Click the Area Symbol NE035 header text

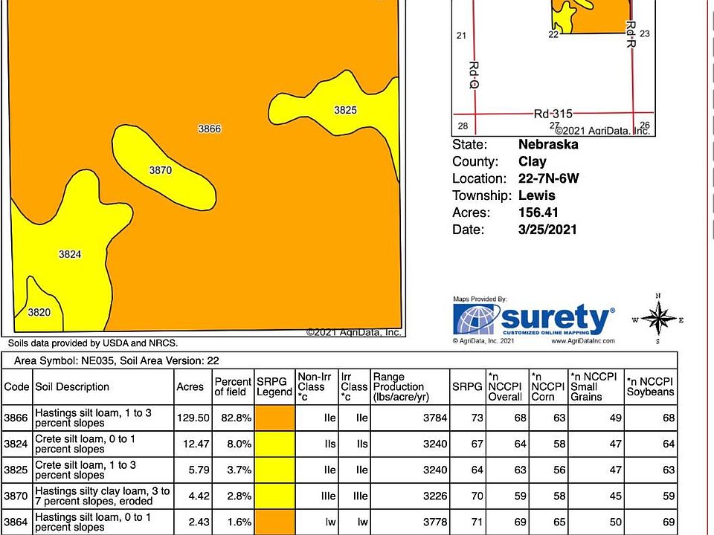[x=116, y=361]
